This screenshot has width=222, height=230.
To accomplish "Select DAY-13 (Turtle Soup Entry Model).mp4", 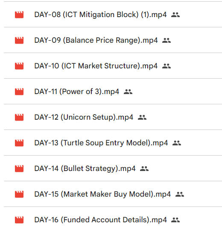I will 101,143.
